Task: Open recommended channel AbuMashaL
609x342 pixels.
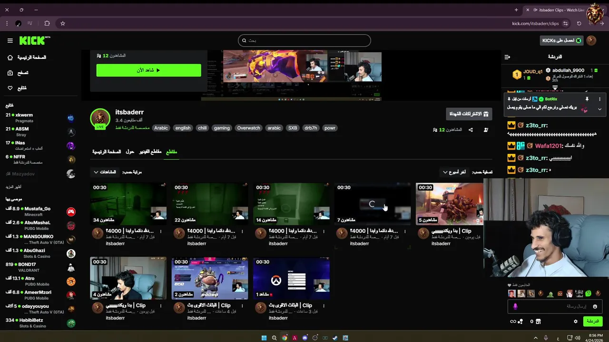Action: pos(40,225)
